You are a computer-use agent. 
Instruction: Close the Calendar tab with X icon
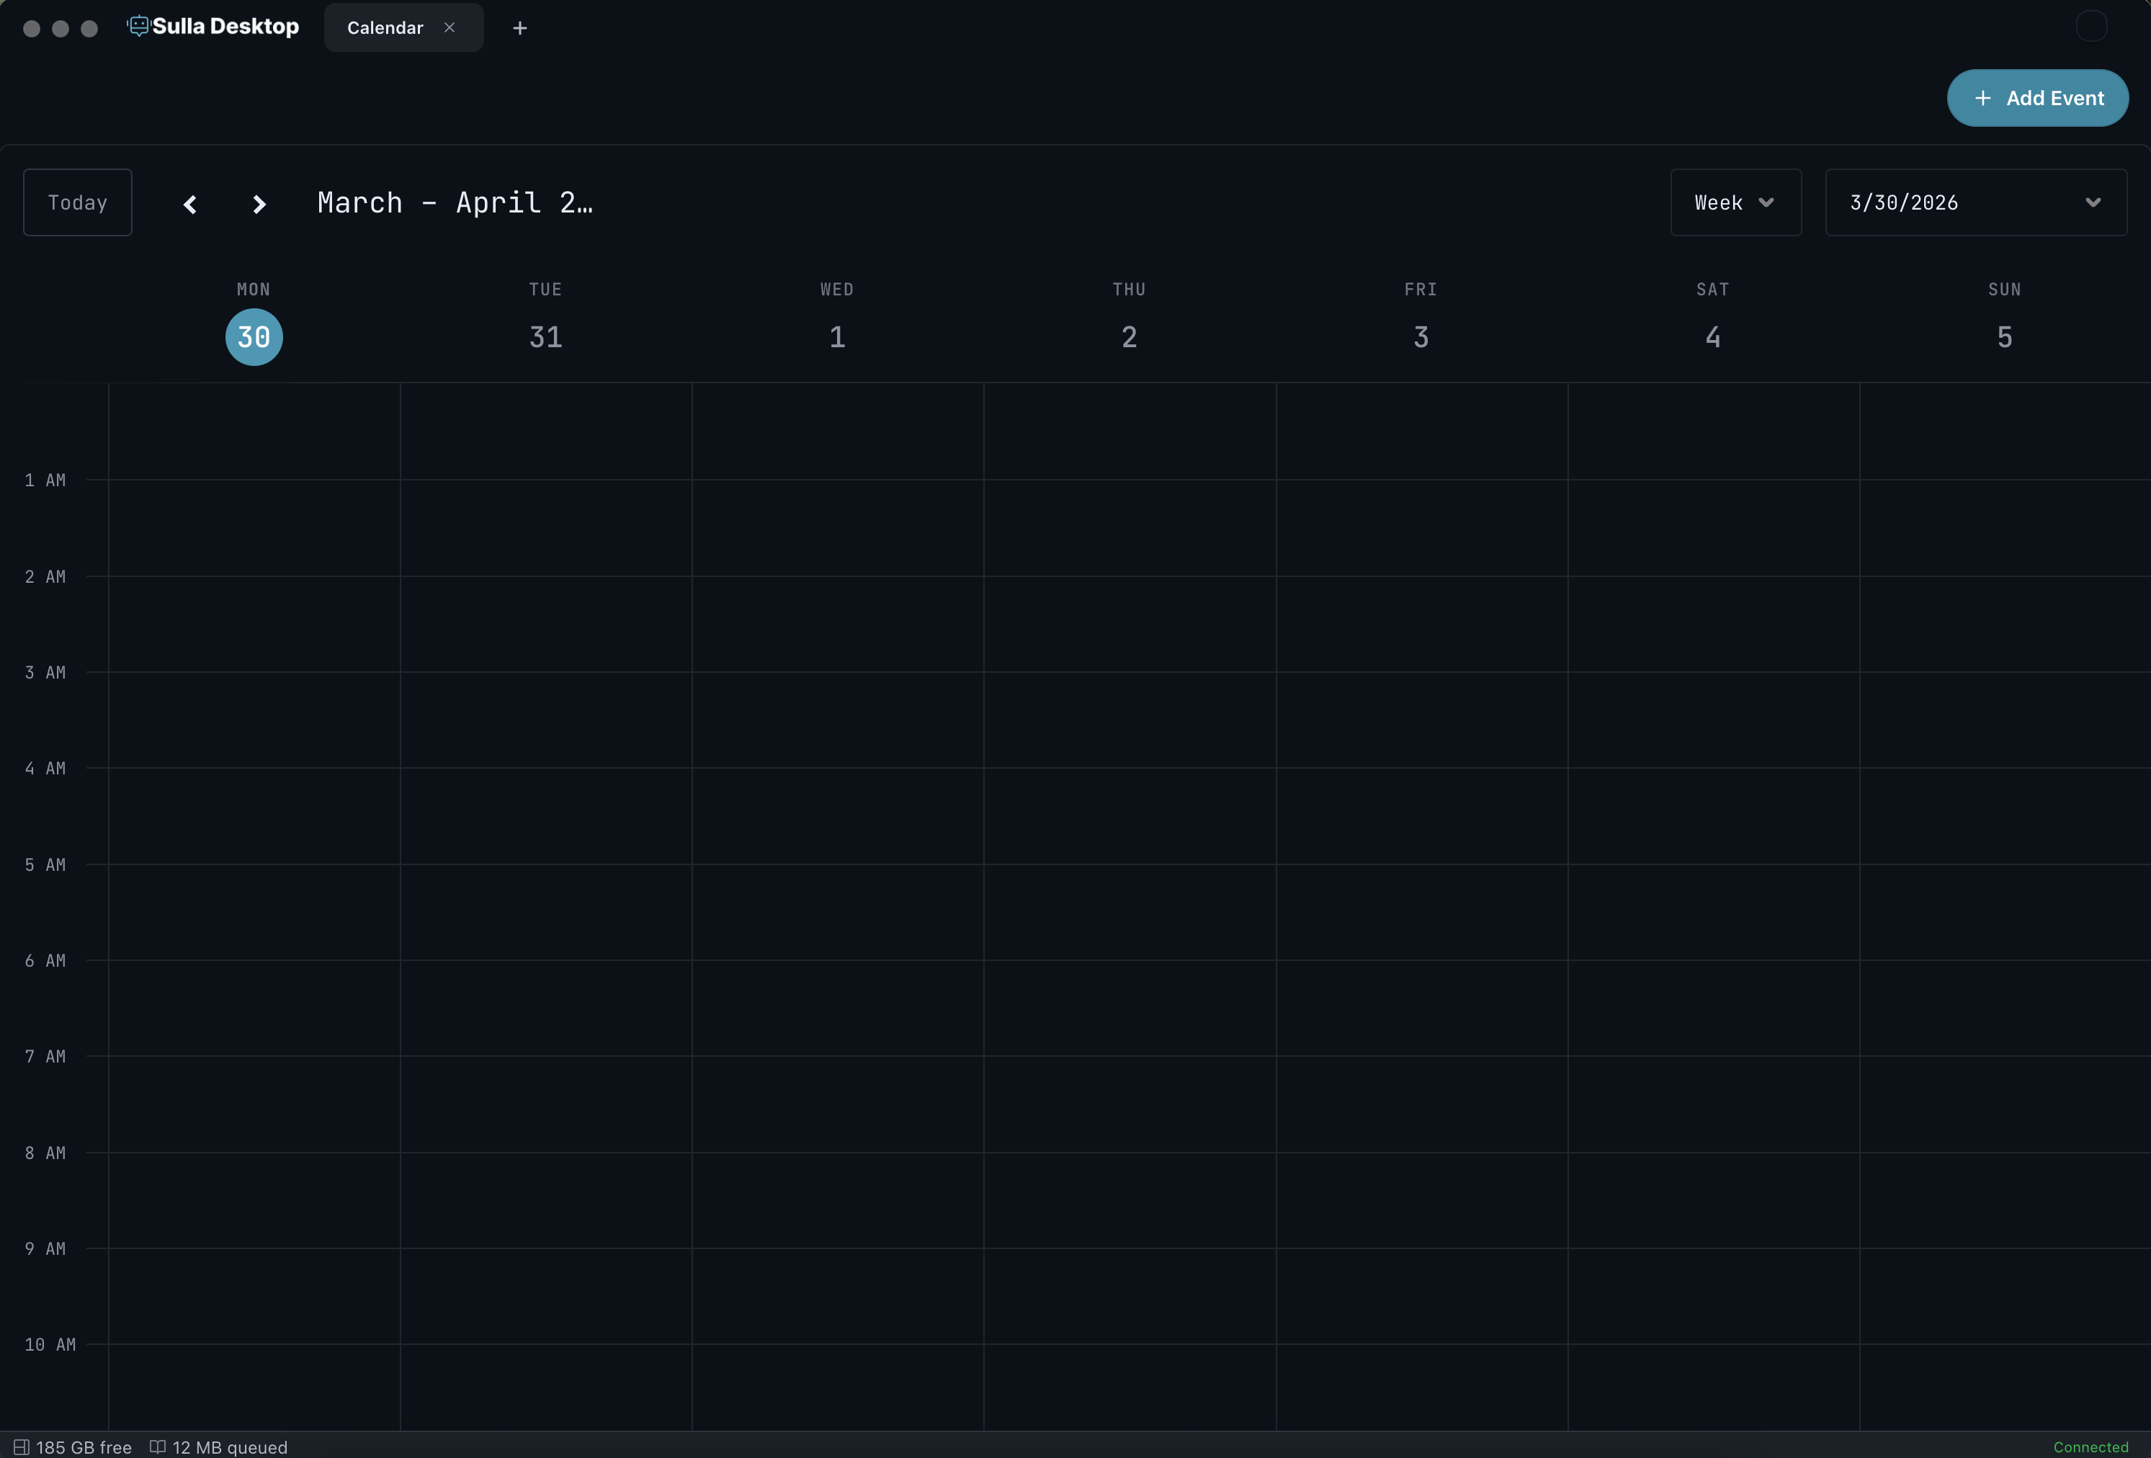coord(450,27)
